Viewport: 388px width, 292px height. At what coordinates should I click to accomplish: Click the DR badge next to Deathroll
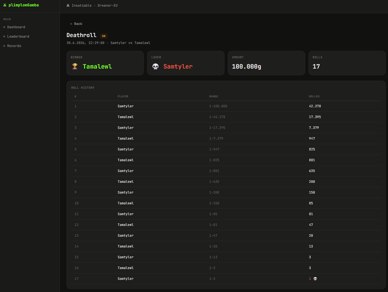[104, 36]
